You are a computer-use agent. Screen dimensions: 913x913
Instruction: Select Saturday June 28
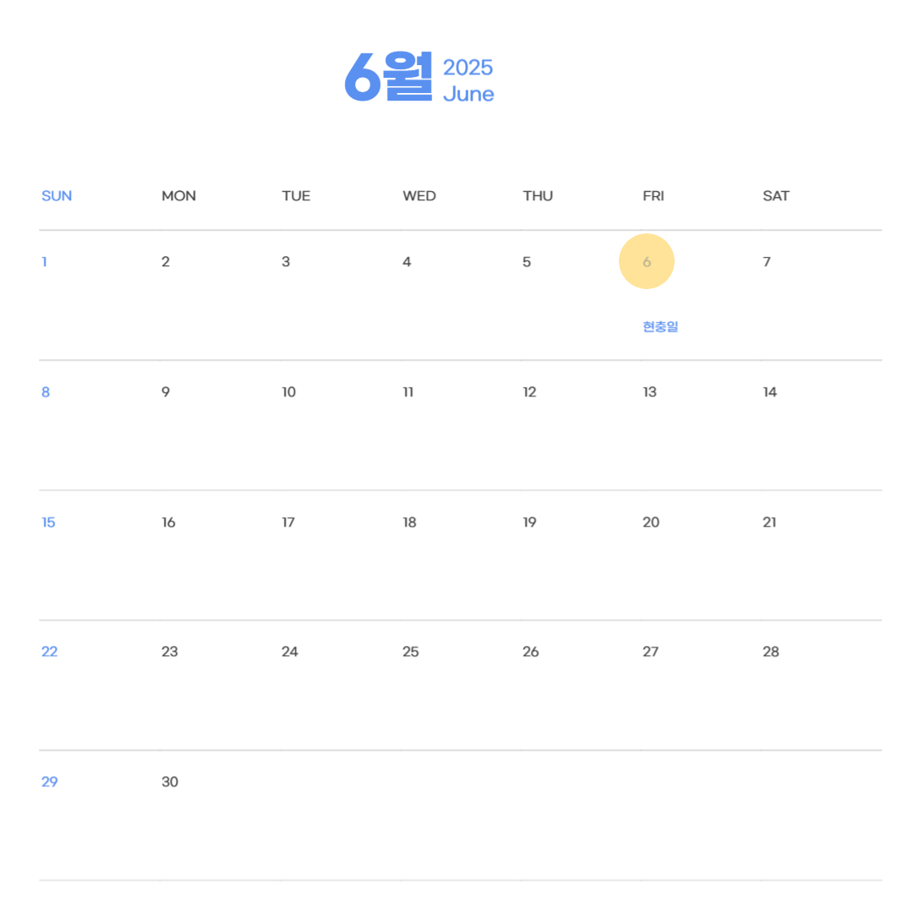point(771,652)
